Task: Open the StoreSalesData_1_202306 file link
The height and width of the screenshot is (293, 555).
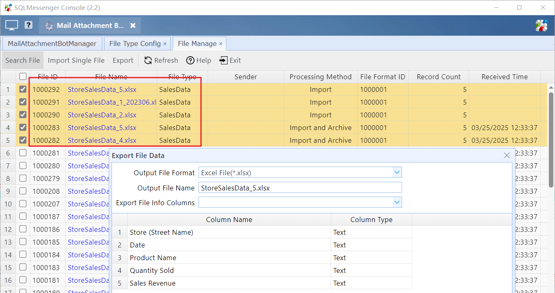Action: tap(112, 102)
